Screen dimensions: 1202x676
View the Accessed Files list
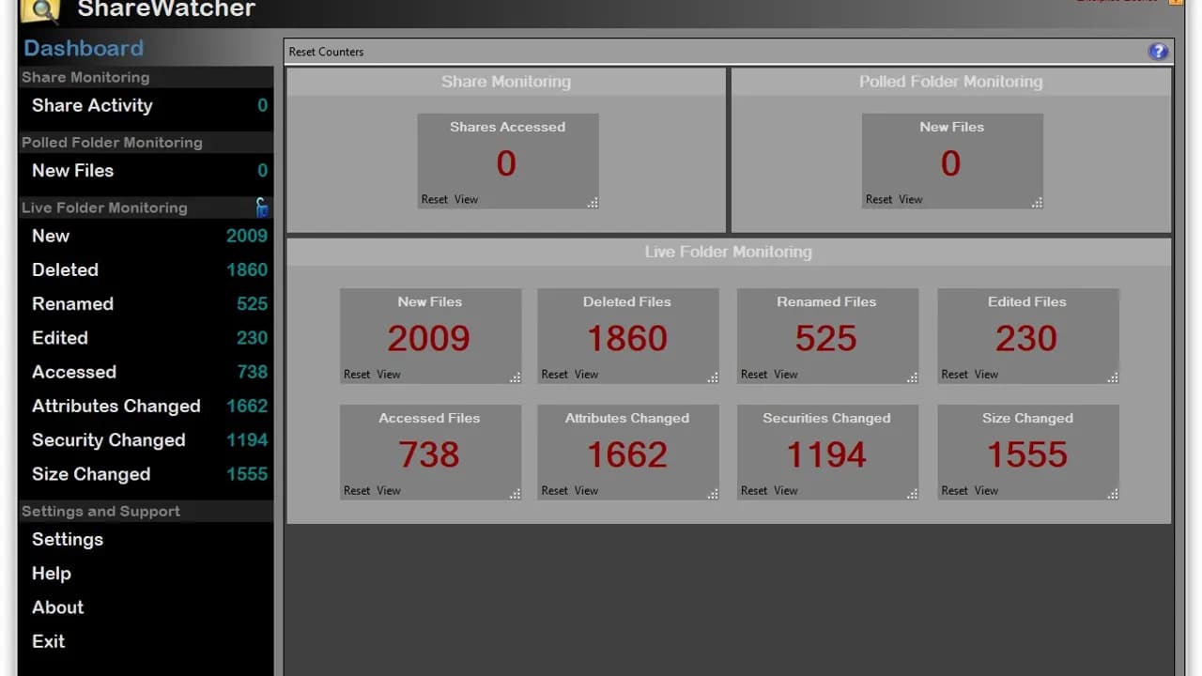pos(389,490)
